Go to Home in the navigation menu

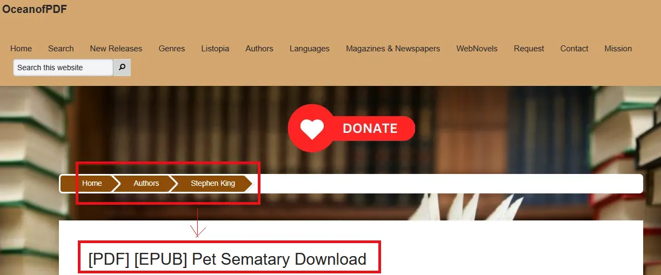click(x=21, y=49)
